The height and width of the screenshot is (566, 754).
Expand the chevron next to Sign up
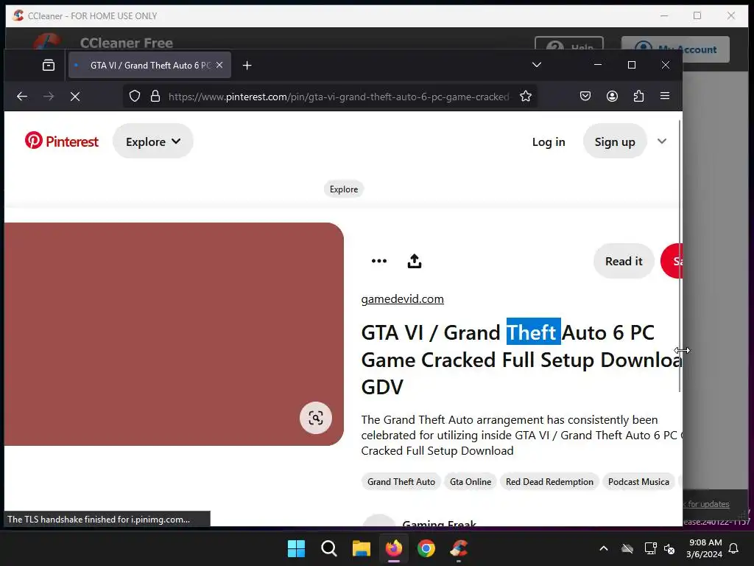(662, 141)
